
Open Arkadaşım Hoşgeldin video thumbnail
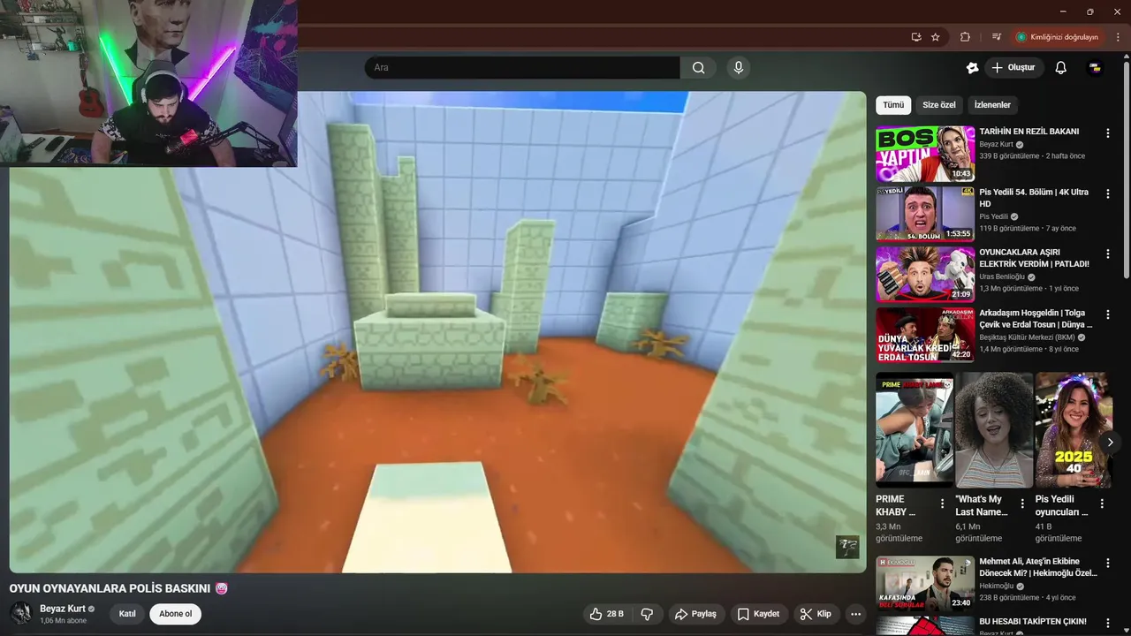(925, 335)
